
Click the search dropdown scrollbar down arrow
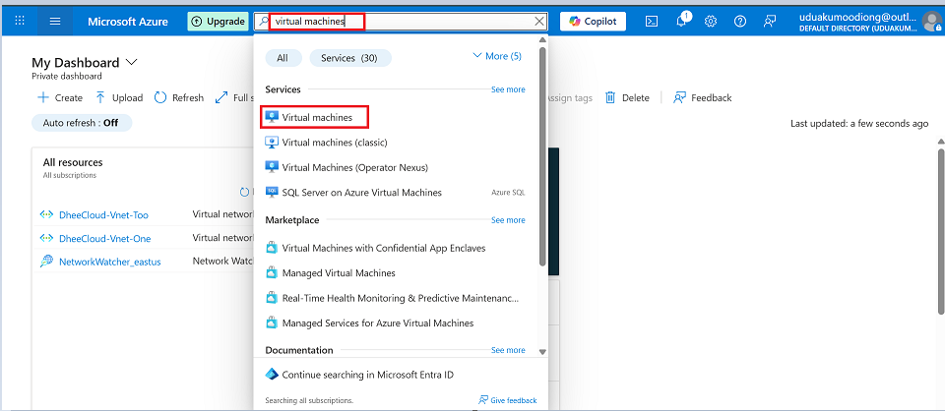542,352
